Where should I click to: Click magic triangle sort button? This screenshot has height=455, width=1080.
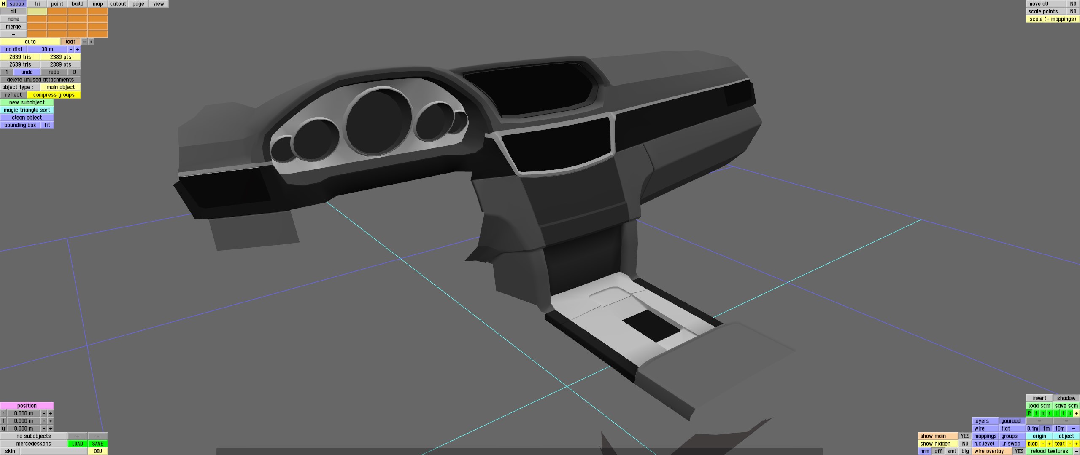(x=27, y=110)
